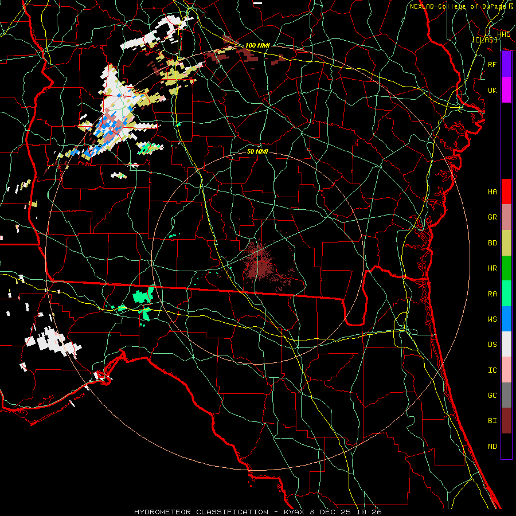Click the RF purple legend swatch

click(x=506, y=64)
